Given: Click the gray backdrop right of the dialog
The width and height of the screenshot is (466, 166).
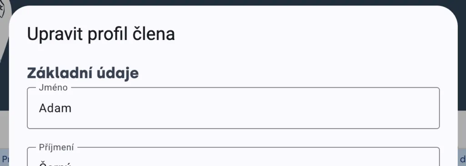Looking at the screenshot, I should [461, 131].
